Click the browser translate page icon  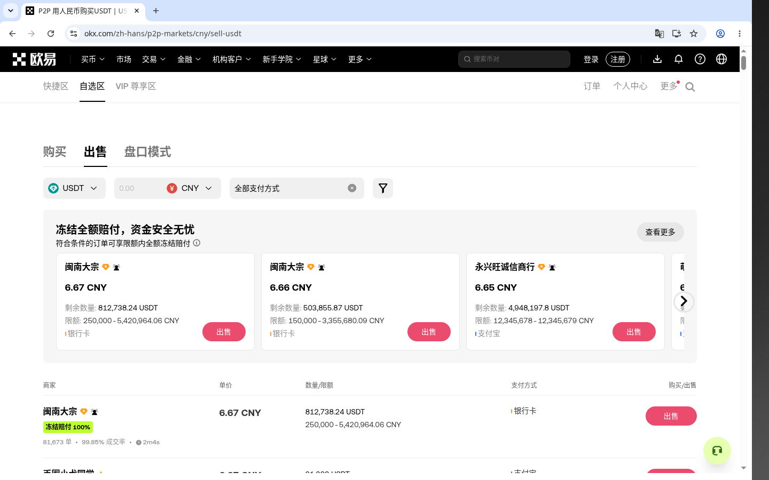[660, 34]
